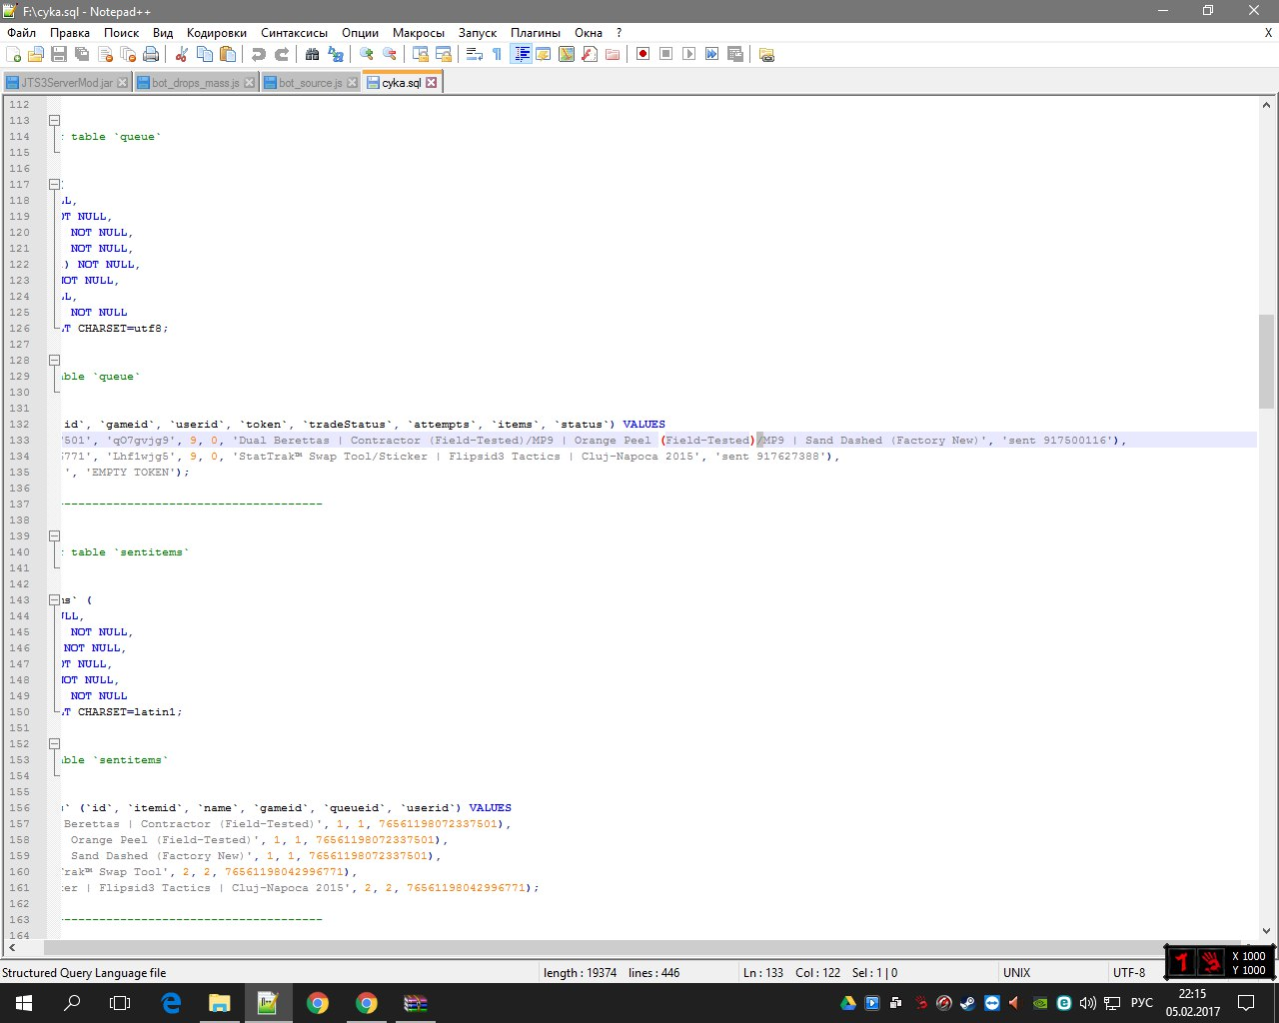Click the UNIX line-ending status field

pos(1017,973)
